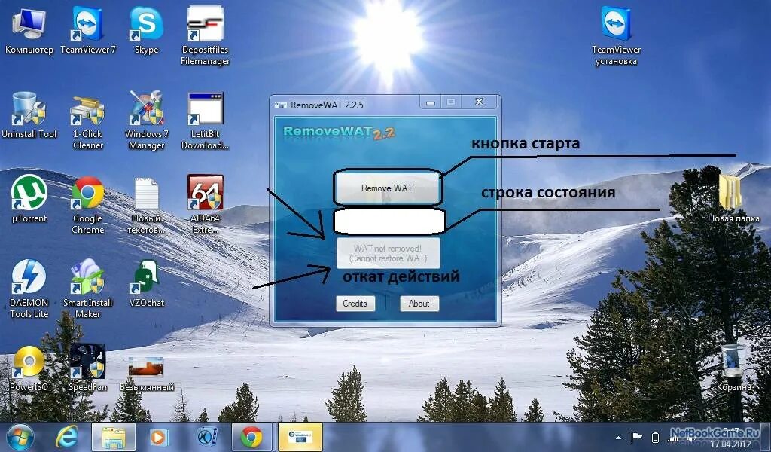This screenshot has width=771, height=452.
Task: Open Windows Media Player from the taskbar
Action: [x=159, y=437]
